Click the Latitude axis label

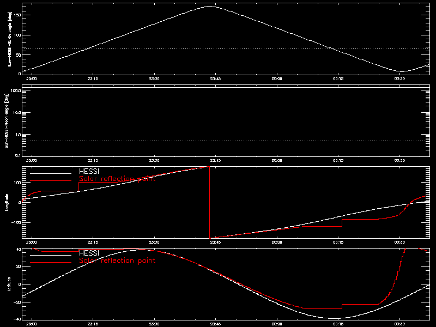point(9,284)
